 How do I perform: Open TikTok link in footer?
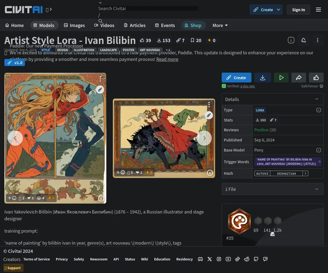coord(238,259)
